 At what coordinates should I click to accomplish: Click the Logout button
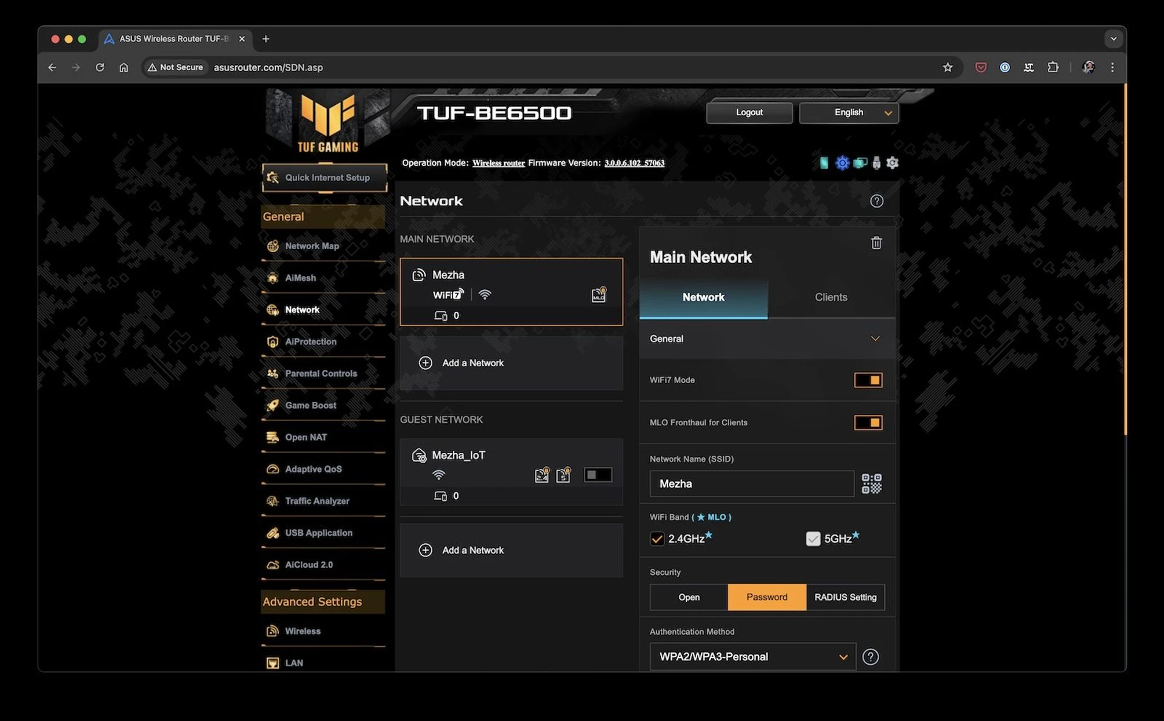point(749,112)
